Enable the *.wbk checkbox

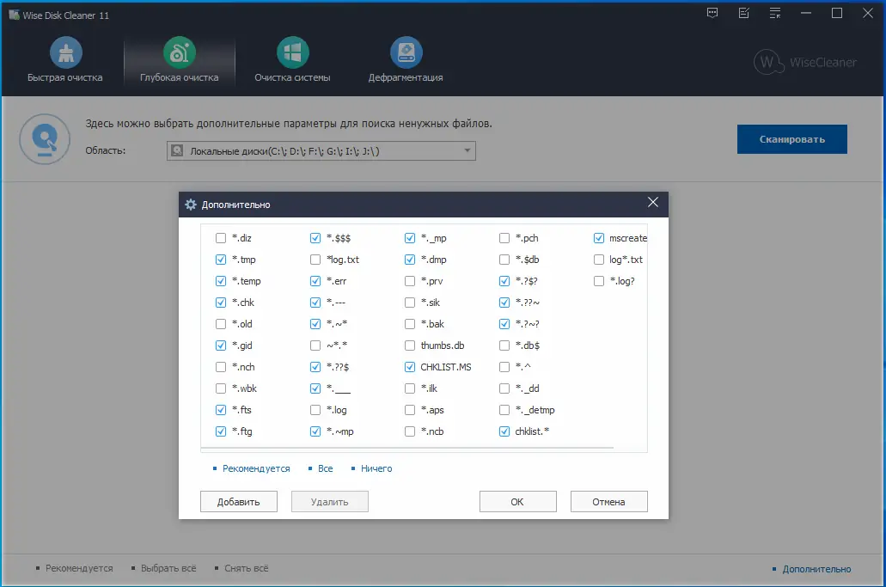[x=220, y=388]
